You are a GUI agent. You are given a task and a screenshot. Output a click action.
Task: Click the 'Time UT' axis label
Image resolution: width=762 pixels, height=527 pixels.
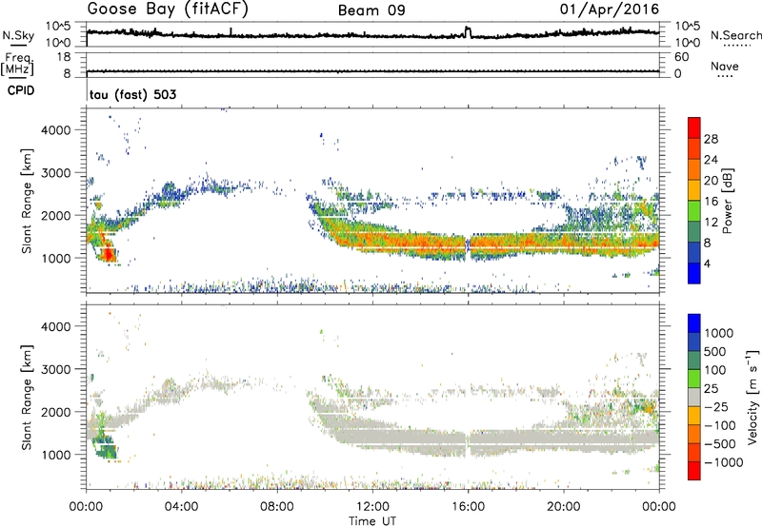372,520
